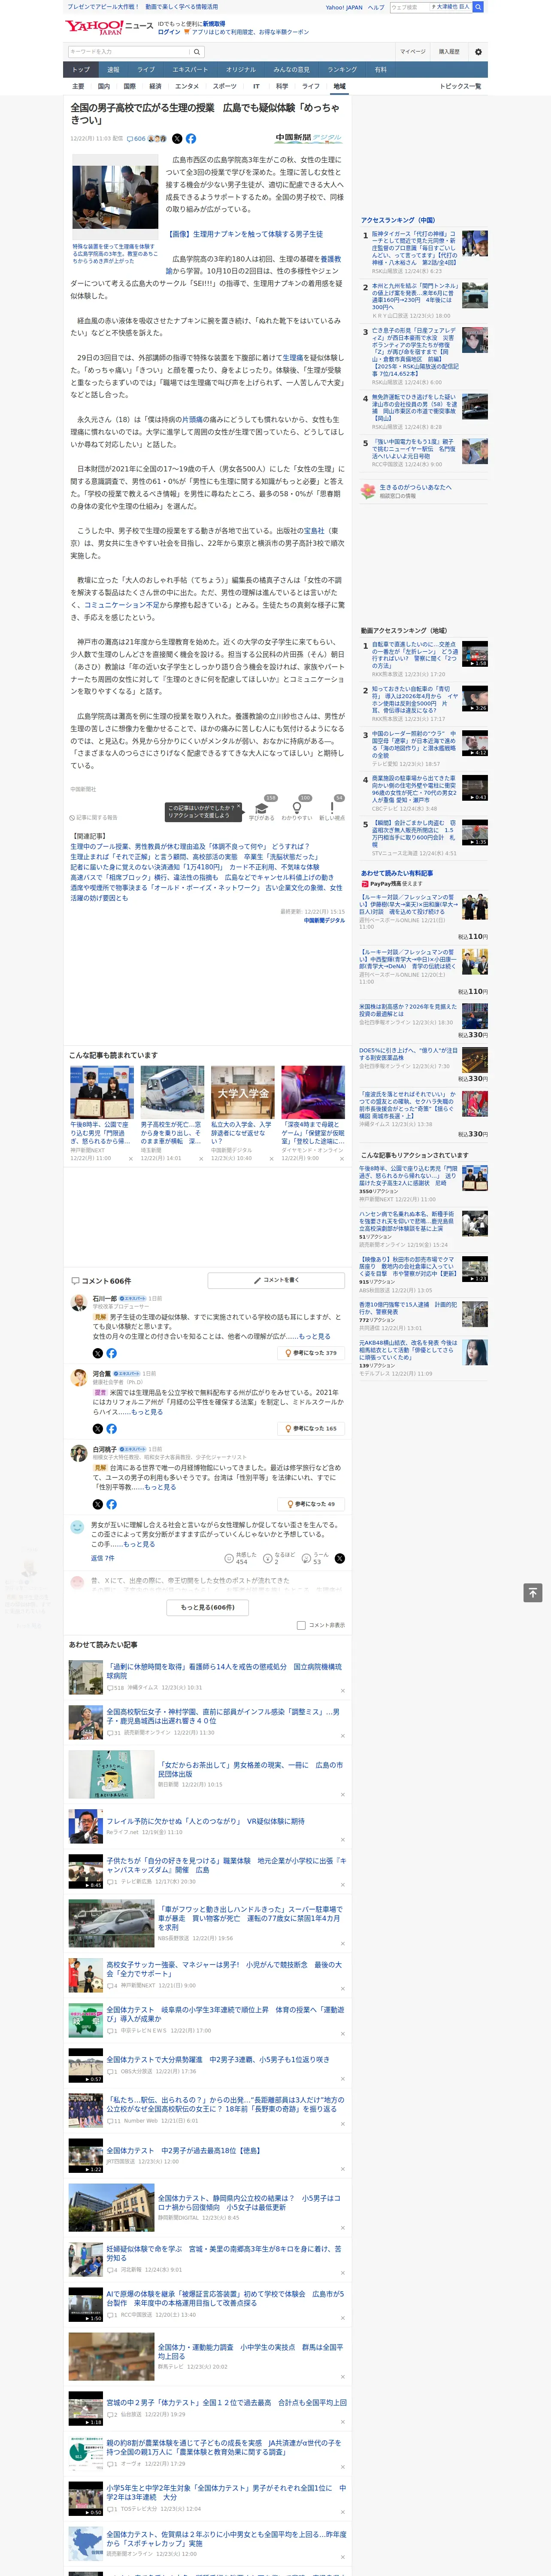The image size is (551, 2576).
Task: Click the 606 comment count bubble
Action: (136, 139)
